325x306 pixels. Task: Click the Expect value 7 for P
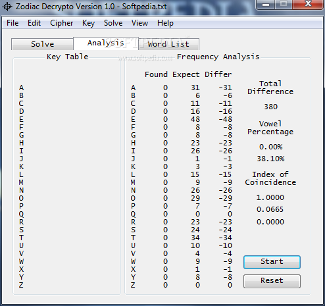tap(197, 206)
